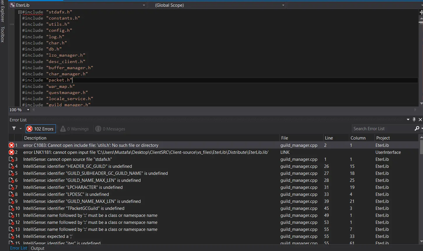This screenshot has width=423, height=251.
Task: Click the IntelliSense icon of row 11
Action: [12, 215]
